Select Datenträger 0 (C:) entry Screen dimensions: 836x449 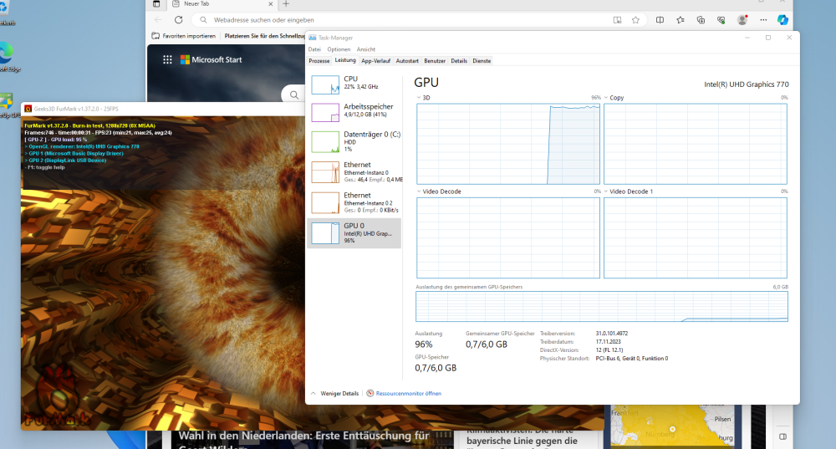[x=354, y=141]
